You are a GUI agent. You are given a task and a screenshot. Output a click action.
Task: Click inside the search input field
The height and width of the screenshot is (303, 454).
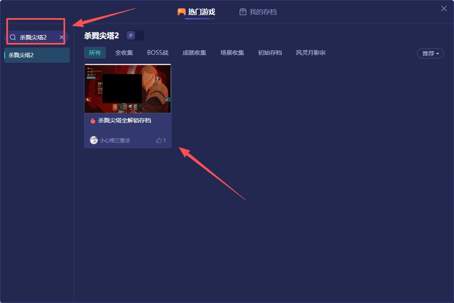[x=36, y=37]
